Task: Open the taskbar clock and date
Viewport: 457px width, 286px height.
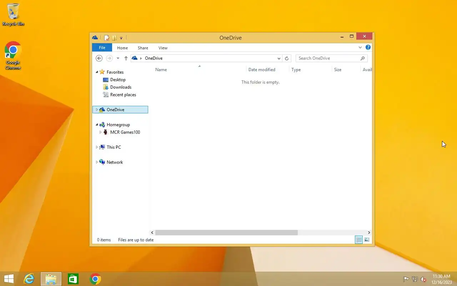Action: point(441,279)
